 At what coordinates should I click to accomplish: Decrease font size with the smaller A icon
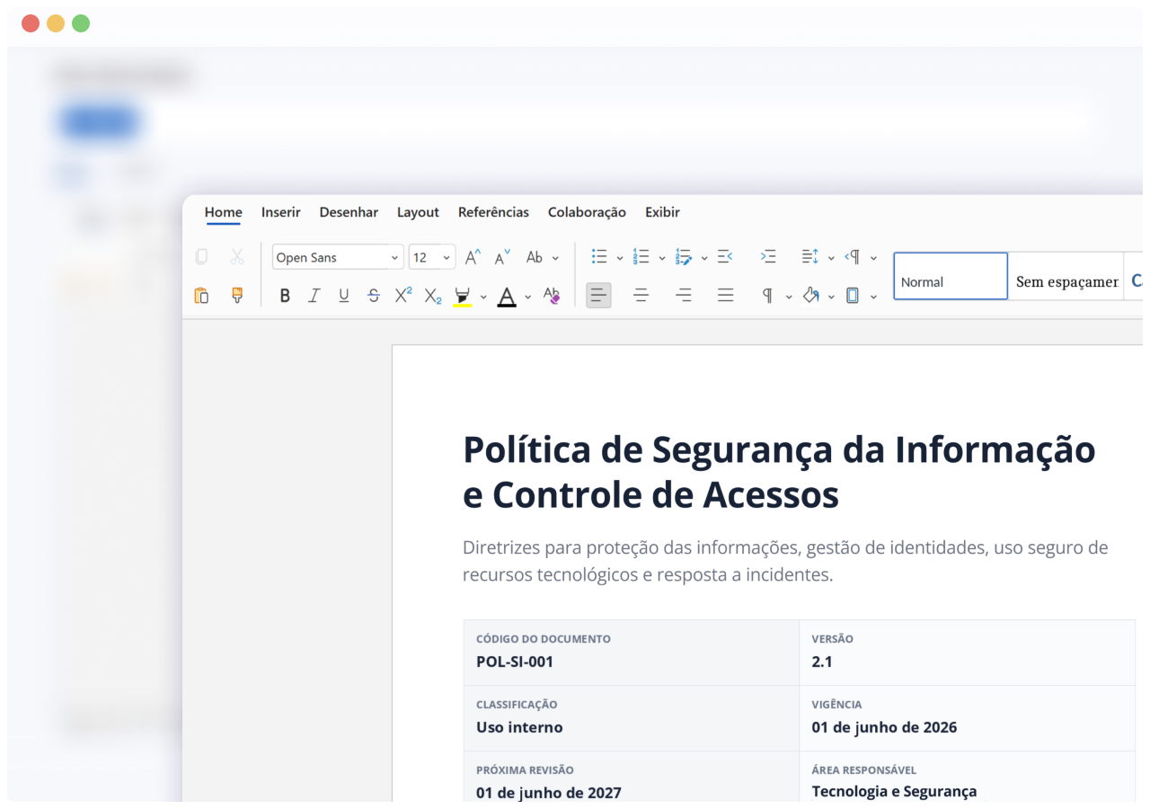(503, 257)
